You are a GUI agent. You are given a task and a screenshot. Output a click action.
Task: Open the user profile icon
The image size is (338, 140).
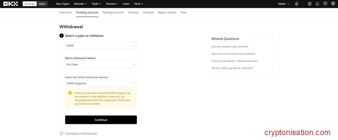pyautogui.click(x=296, y=4)
